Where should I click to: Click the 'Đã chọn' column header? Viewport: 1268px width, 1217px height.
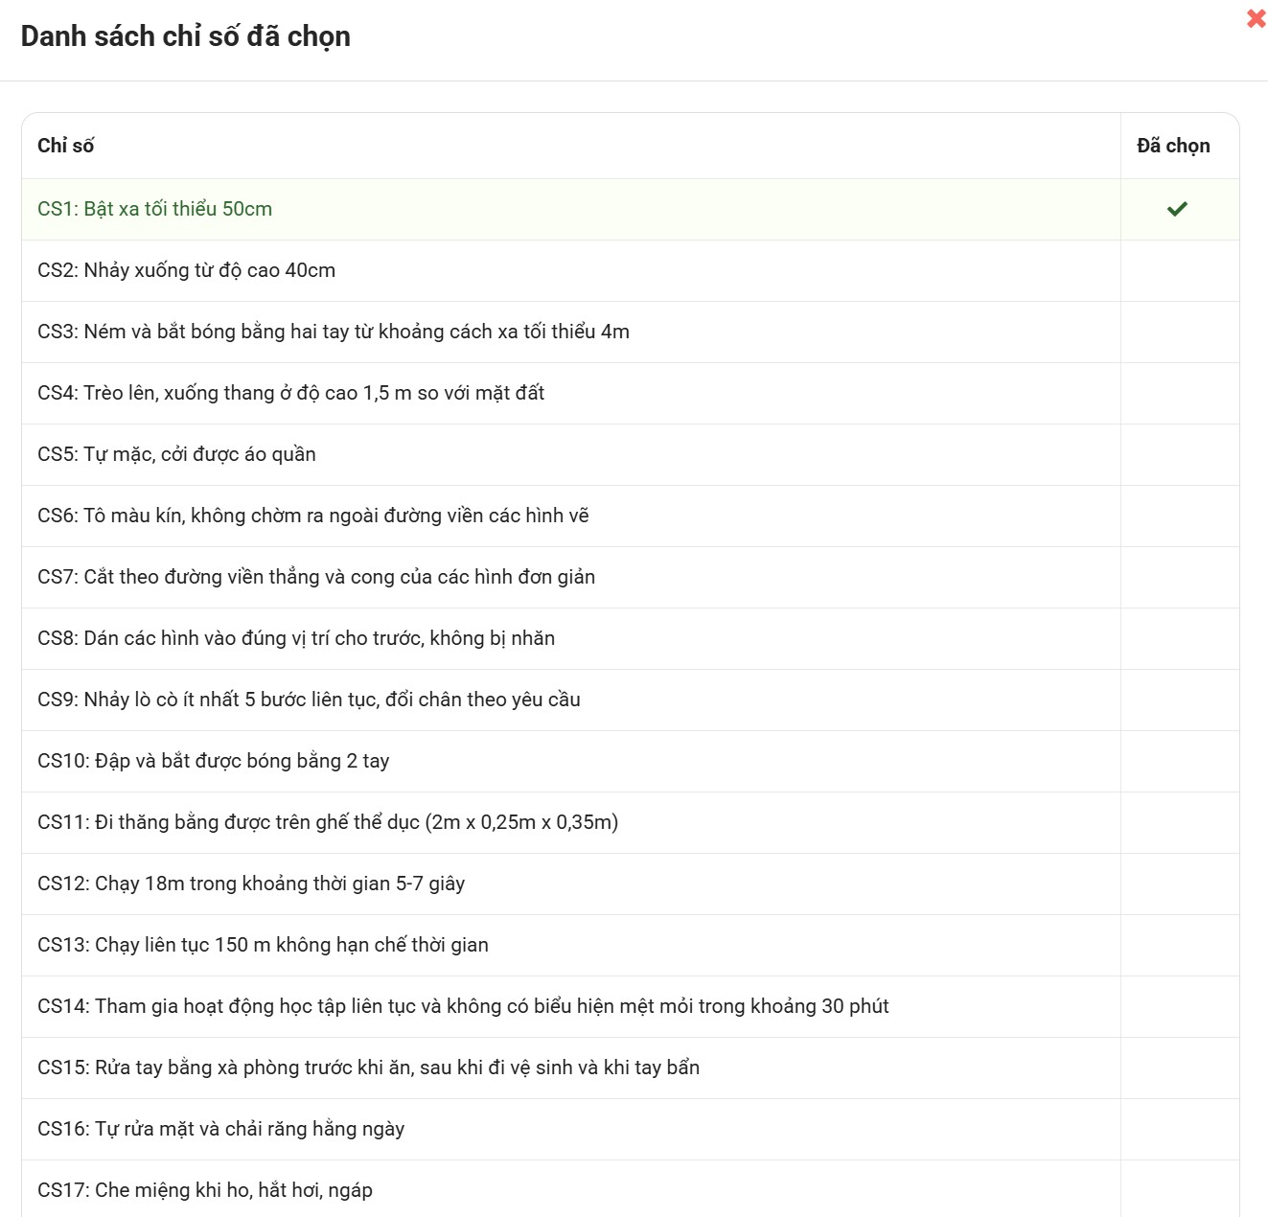[1173, 146]
